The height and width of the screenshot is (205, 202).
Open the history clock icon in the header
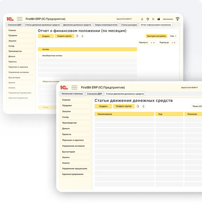[x=148, y=19]
